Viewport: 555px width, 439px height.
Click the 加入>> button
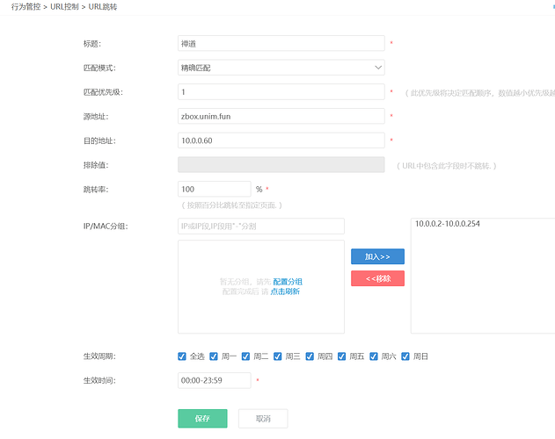[377, 256]
